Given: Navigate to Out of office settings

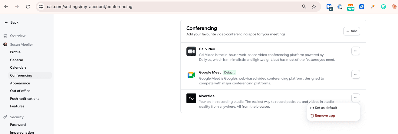Looking at the screenshot, I should click(20, 91).
